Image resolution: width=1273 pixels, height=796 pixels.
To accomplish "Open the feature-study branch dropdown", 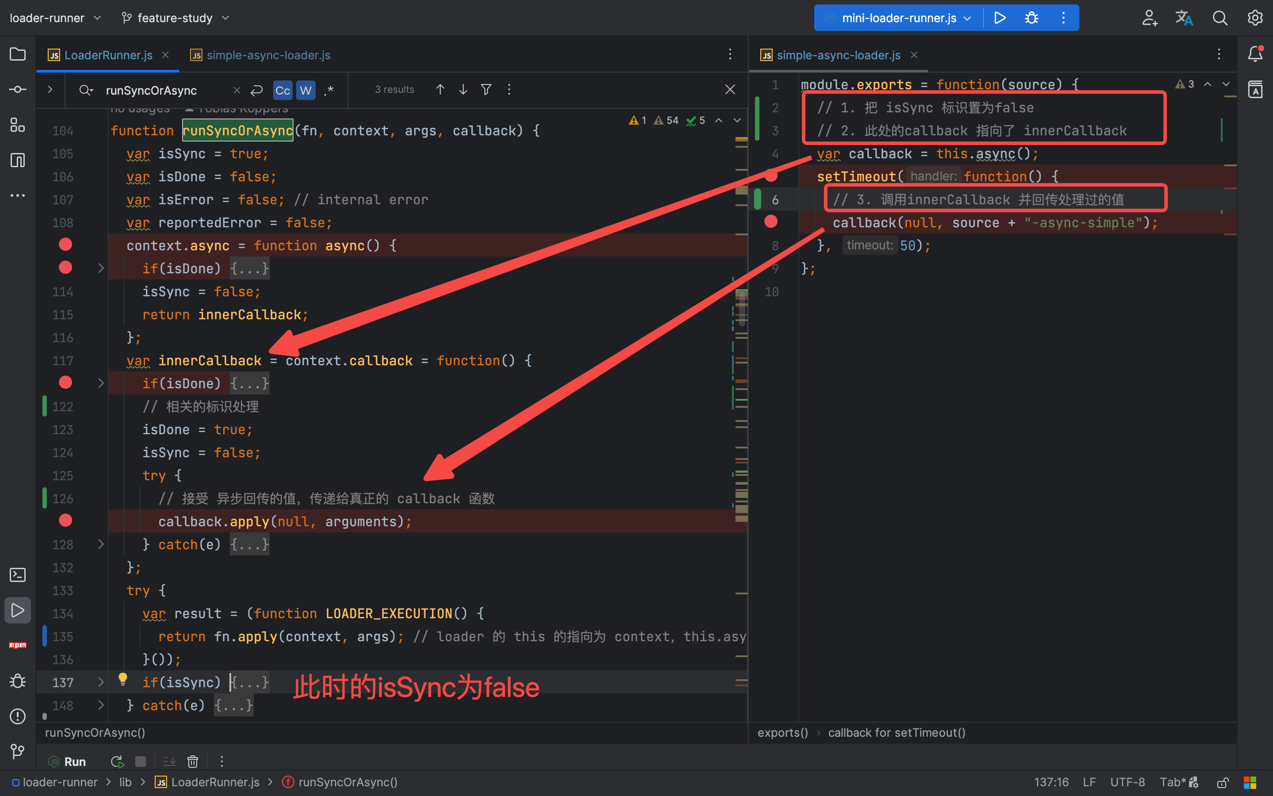I will [175, 18].
